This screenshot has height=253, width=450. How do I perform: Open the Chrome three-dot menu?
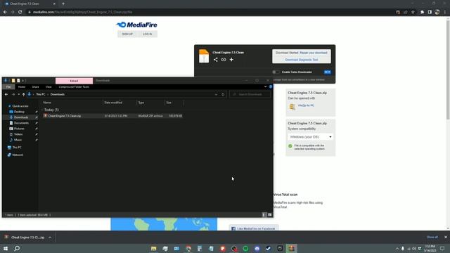pyautogui.click(x=445, y=12)
